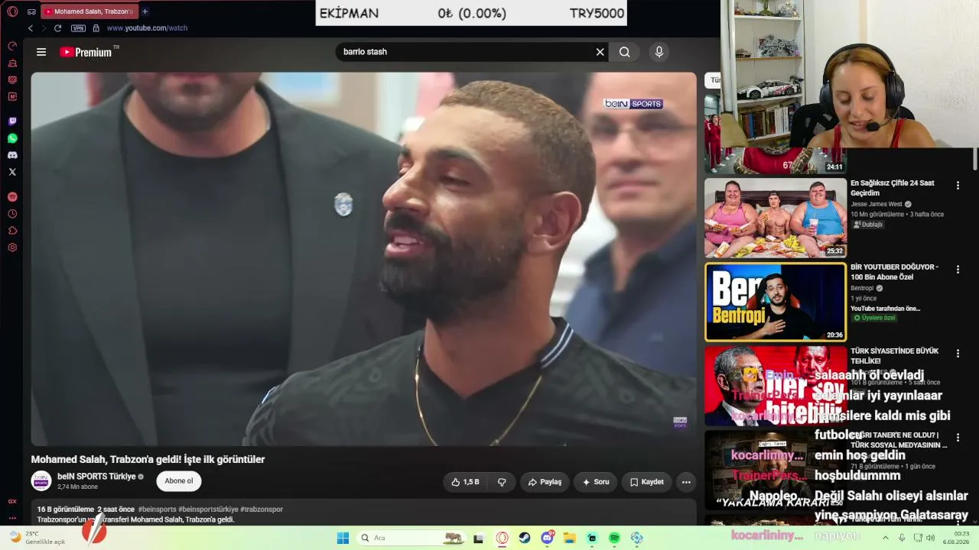Click the 'Mohamed Salah, Trabzon'a geldi!' video title
Screen dimensions: 979x550
pos(148,459)
